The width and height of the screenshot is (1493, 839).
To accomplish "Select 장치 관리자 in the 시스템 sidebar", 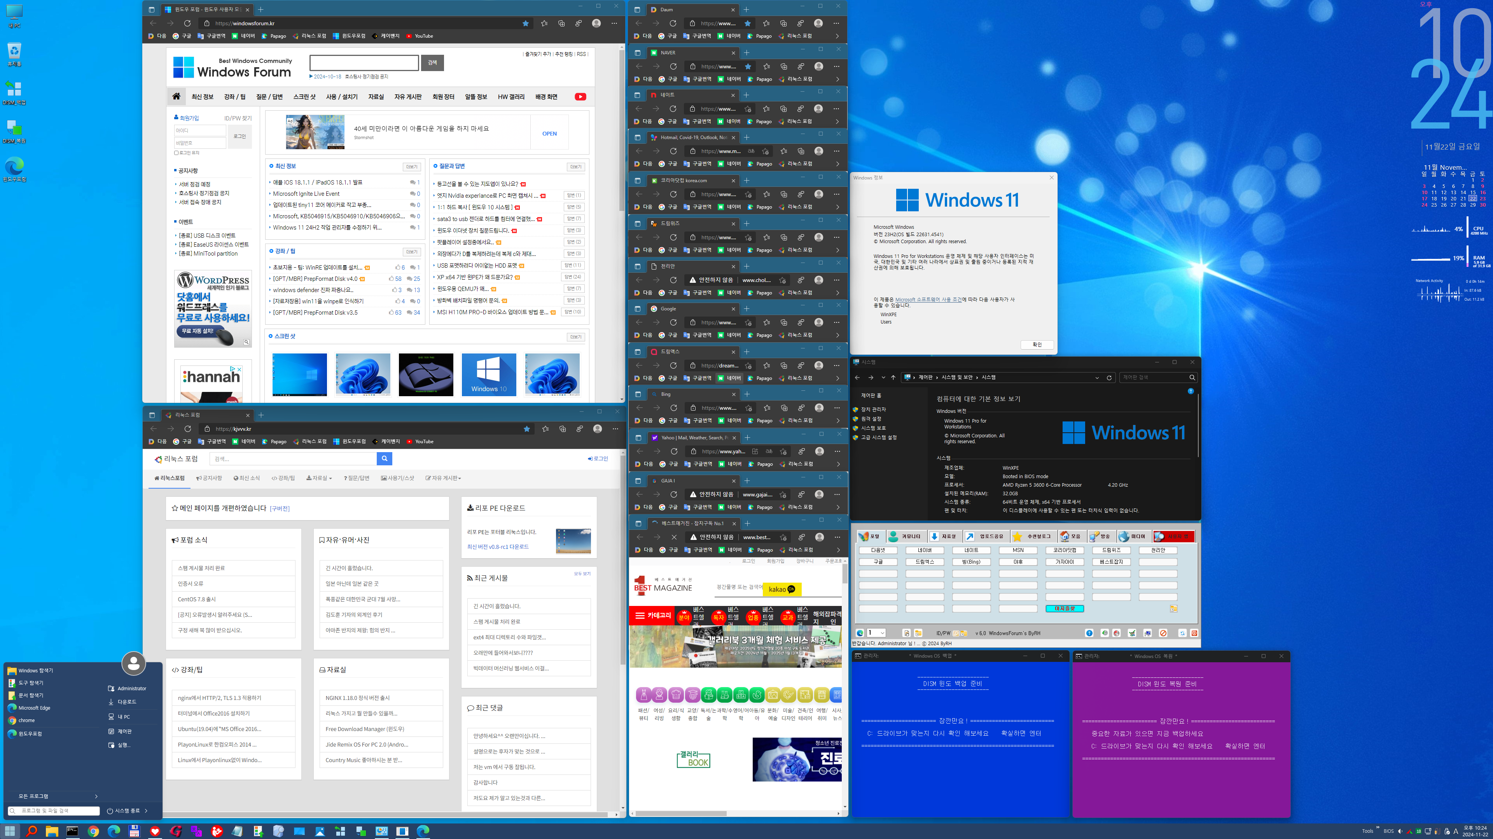I will (873, 409).
